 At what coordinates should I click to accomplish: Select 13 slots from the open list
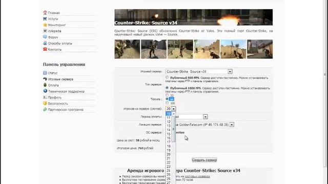click(x=169, y=126)
